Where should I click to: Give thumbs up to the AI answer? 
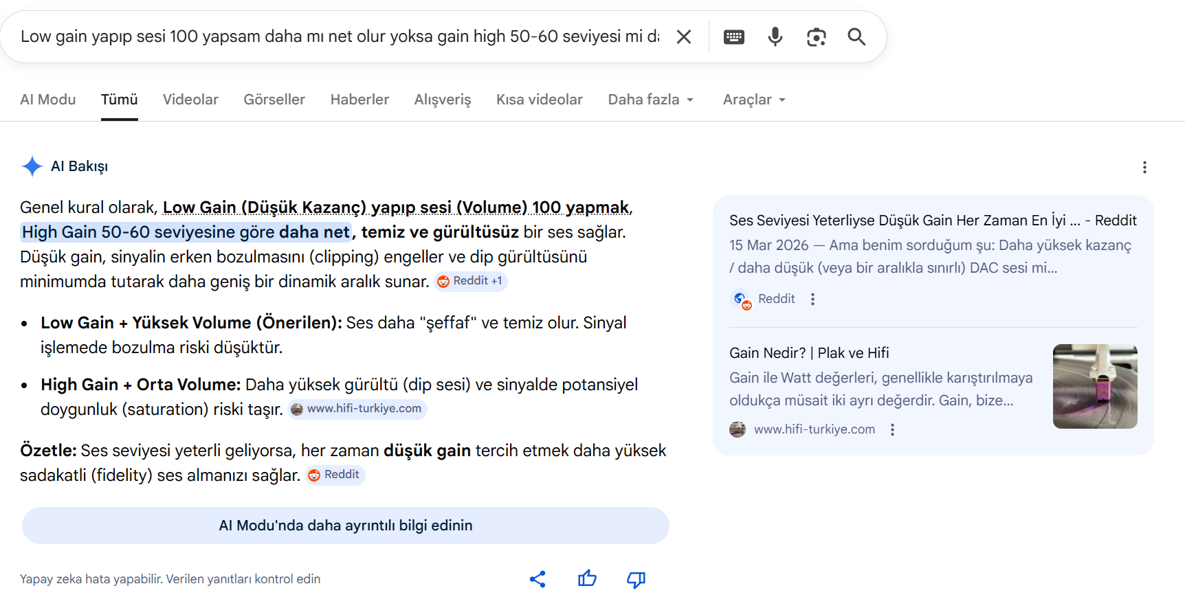click(x=587, y=578)
